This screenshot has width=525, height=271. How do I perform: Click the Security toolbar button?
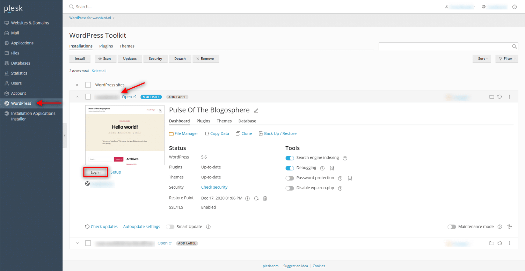click(155, 59)
